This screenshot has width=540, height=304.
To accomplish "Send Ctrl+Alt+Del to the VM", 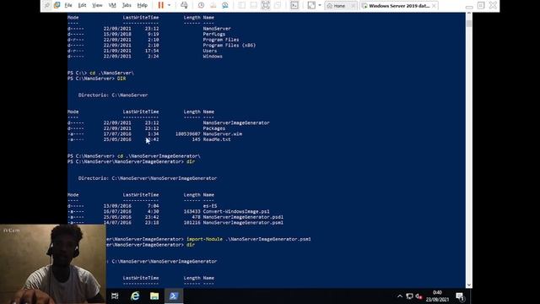I will [184, 5].
